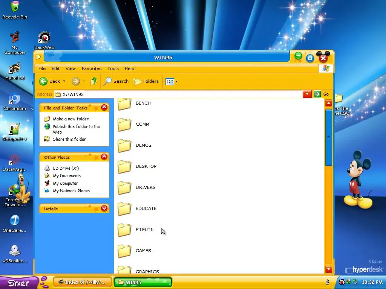Click Publish this folder to the Web

tap(76, 129)
